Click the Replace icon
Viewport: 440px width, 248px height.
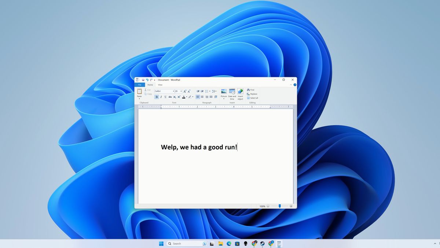coord(252,94)
